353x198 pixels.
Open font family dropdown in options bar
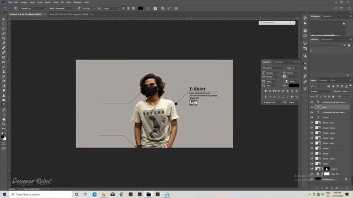(x=34, y=8)
